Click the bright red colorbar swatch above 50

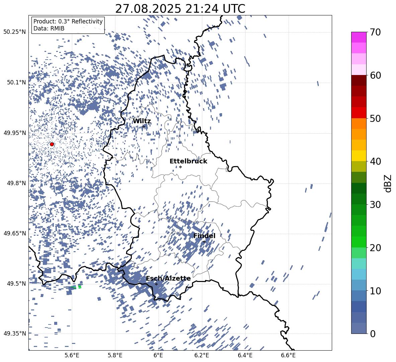coord(359,113)
